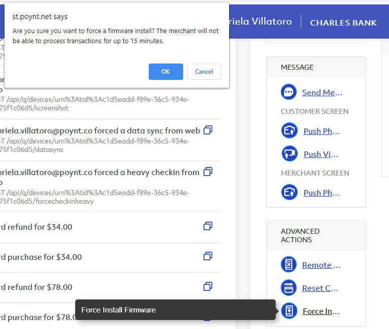Select the datasync API path text
Viewport: 389px width, 329px height.
pyautogui.click(x=94, y=145)
